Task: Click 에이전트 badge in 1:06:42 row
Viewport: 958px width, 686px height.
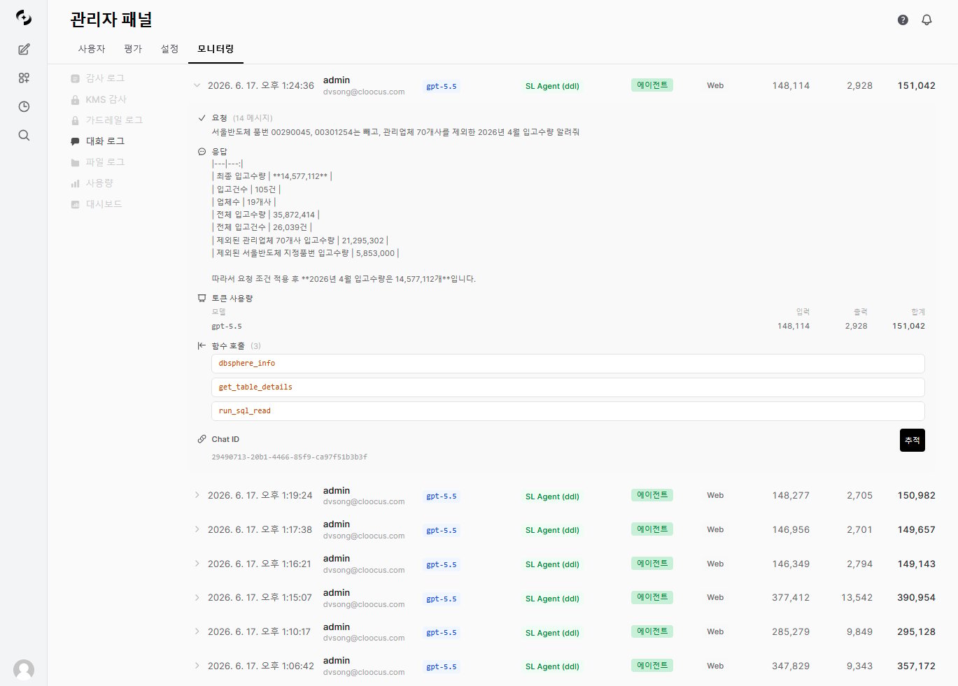Action: tap(652, 666)
